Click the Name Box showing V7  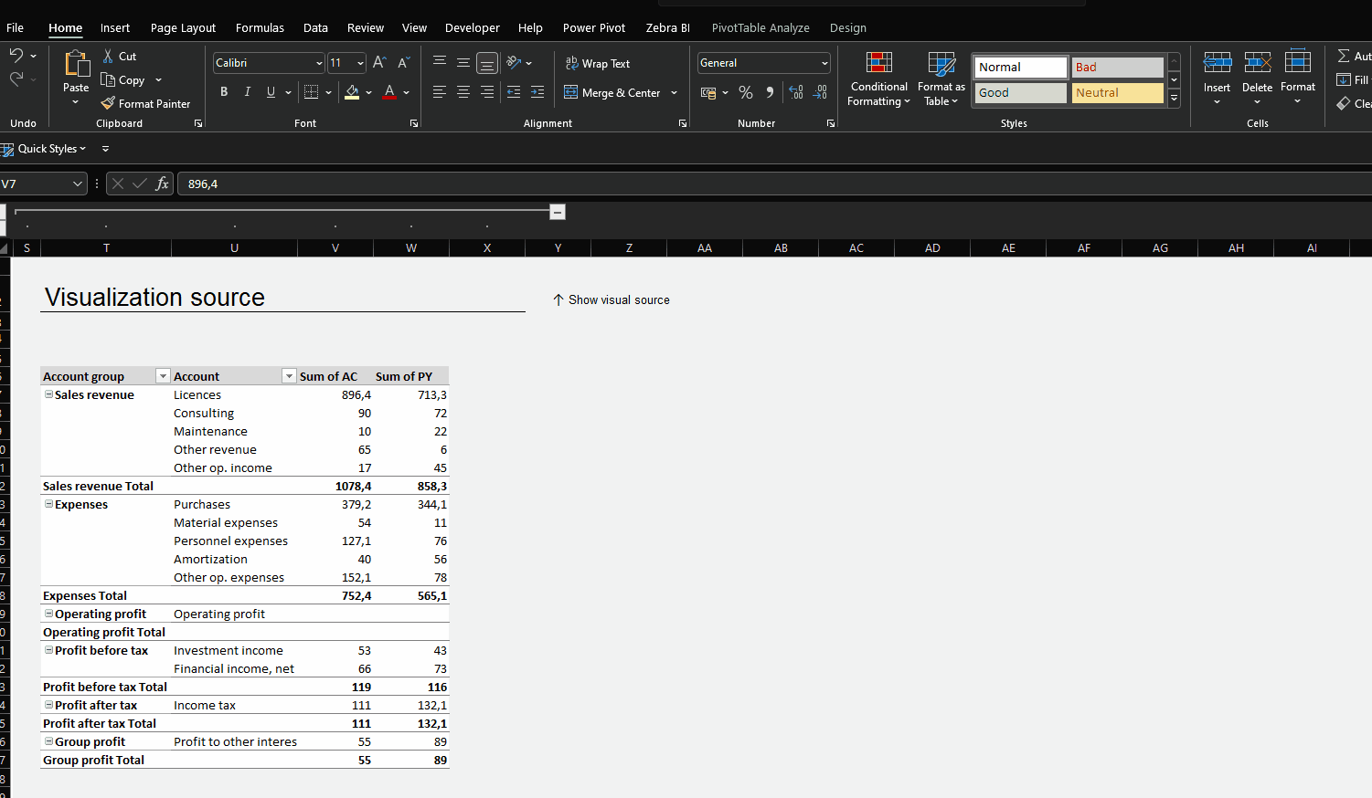click(x=37, y=183)
